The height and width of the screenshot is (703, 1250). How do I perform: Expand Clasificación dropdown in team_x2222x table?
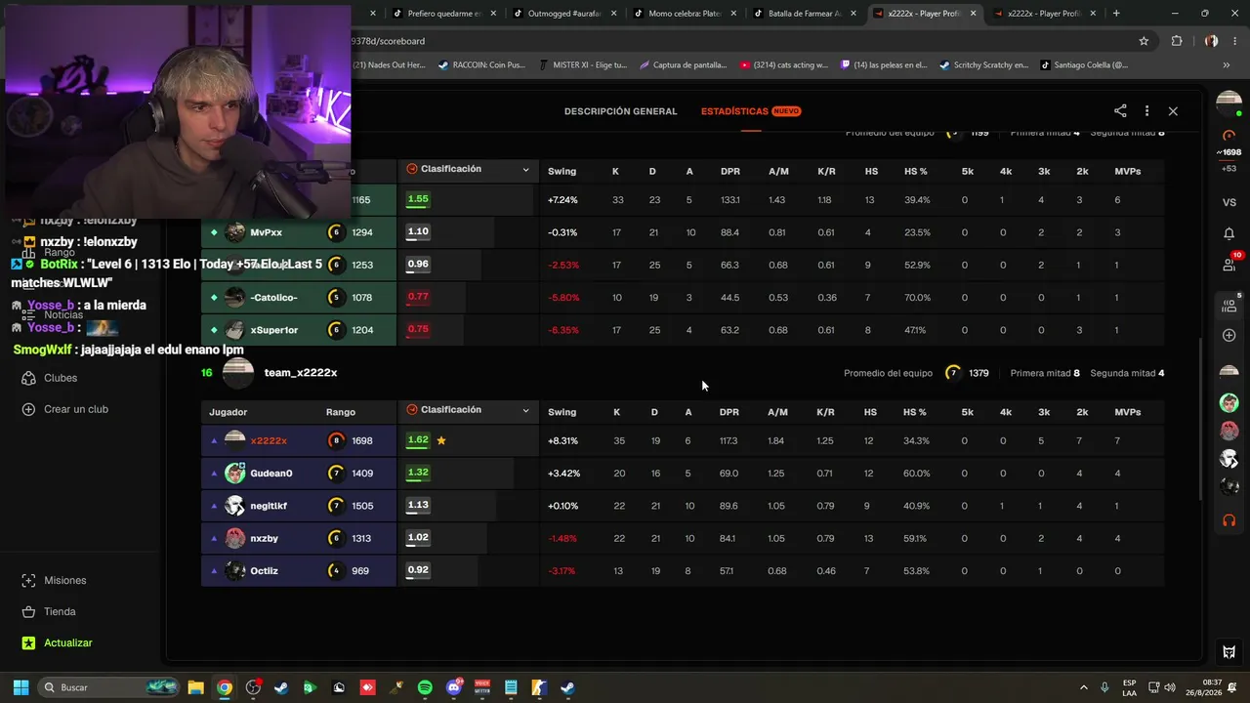[468, 411]
